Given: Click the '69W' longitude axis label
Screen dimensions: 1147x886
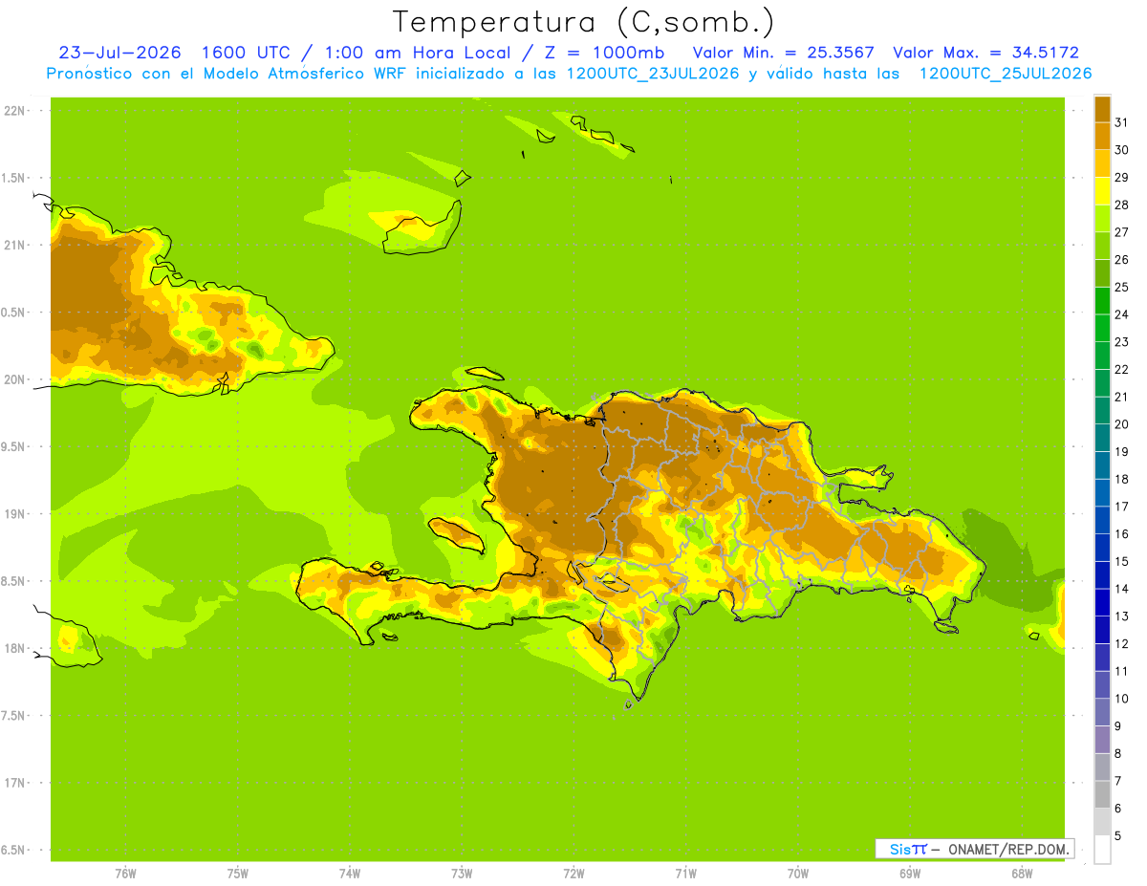Looking at the screenshot, I should coord(910,874).
